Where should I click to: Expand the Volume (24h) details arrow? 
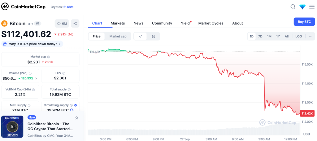[x=36, y=79]
